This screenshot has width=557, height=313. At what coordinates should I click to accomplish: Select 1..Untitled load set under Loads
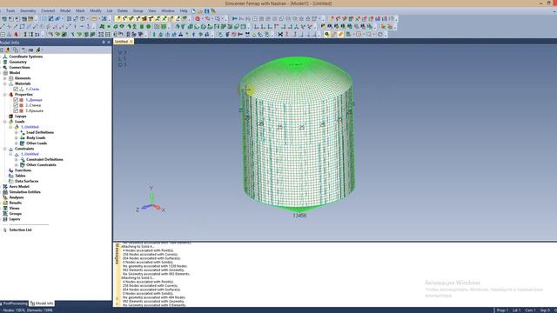(30, 127)
